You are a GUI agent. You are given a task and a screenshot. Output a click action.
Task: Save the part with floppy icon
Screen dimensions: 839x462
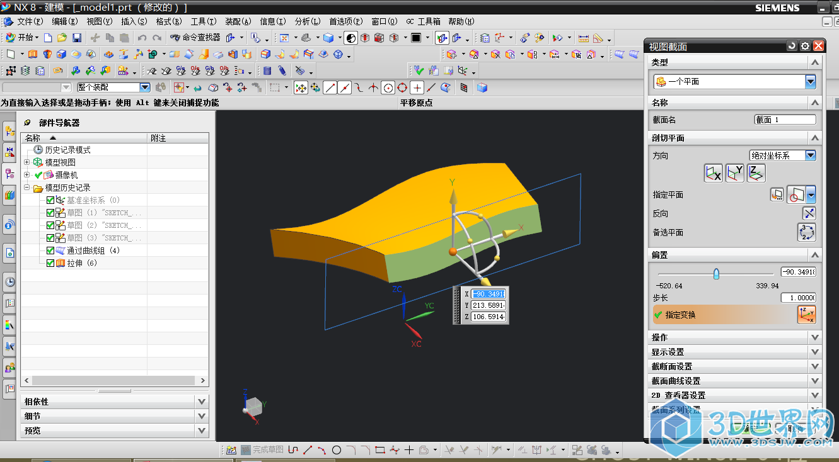point(77,38)
